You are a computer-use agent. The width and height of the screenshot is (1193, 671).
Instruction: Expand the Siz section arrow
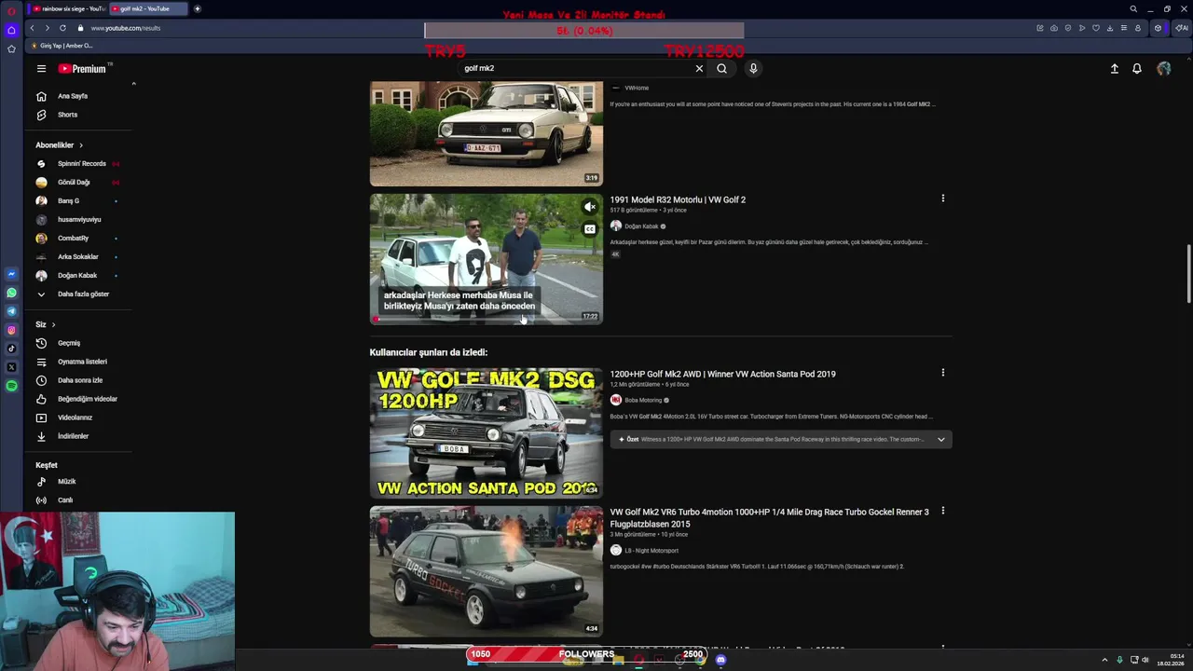53,324
